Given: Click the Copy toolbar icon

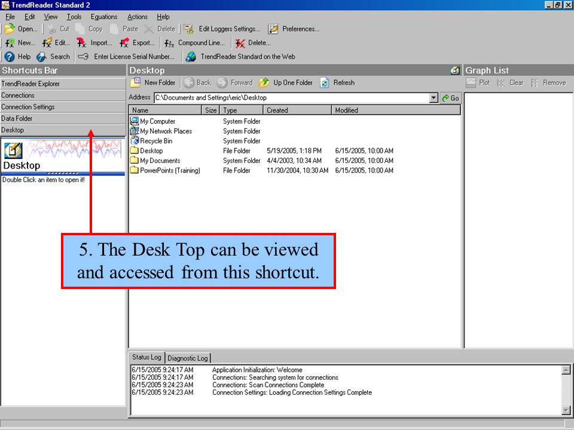Looking at the screenshot, I should (x=80, y=29).
